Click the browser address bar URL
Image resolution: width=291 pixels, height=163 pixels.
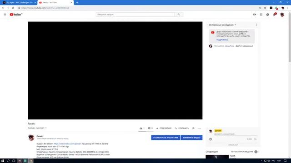click(45, 8)
